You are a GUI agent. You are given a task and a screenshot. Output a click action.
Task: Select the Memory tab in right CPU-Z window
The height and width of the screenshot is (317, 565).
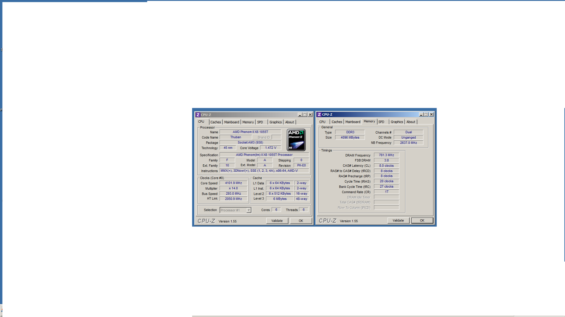coord(369,121)
